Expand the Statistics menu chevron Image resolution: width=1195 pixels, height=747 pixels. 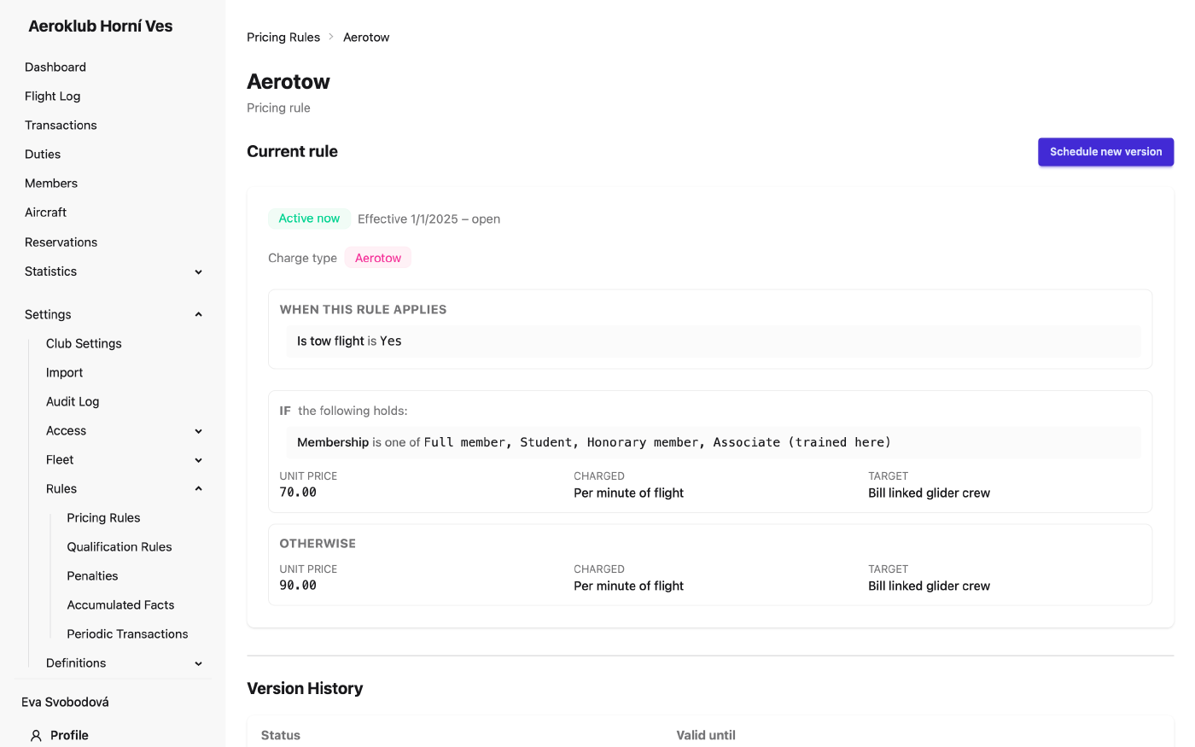pos(198,271)
